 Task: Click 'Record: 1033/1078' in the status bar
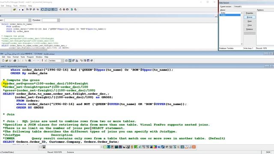point(54,152)
